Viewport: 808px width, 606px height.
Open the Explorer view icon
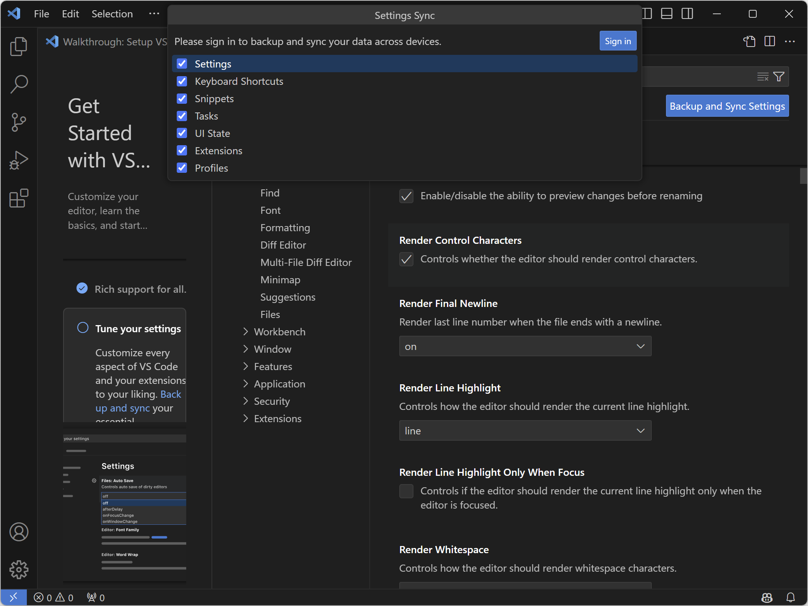[19, 47]
